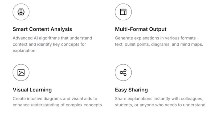213x116 pixels.
Task: Click the 'enhance understanding of complex concepts' line
Action: [x=58, y=105]
